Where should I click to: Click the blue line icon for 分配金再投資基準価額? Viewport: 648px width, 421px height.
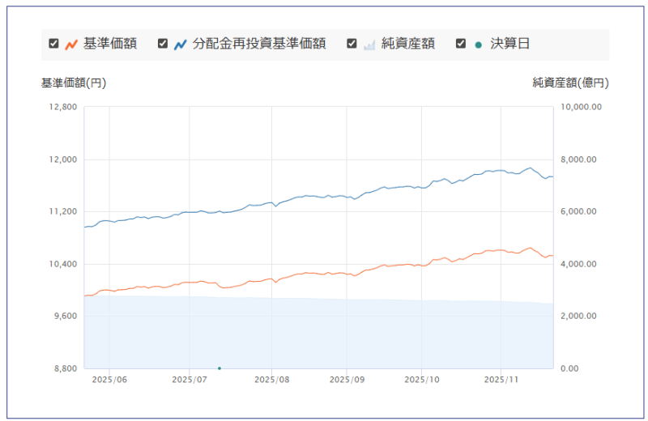(x=180, y=44)
